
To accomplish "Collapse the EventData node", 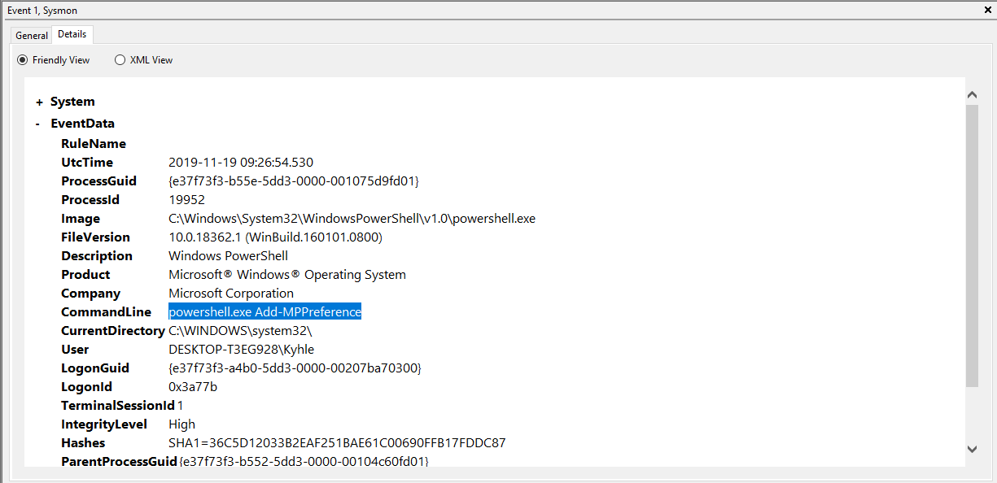I will pyautogui.click(x=38, y=124).
